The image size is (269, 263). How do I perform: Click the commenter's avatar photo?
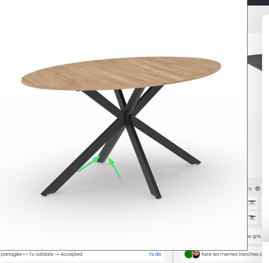(x=196, y=254)
